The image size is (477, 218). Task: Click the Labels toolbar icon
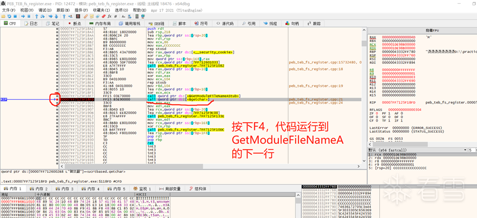click(x=98, y=16)
